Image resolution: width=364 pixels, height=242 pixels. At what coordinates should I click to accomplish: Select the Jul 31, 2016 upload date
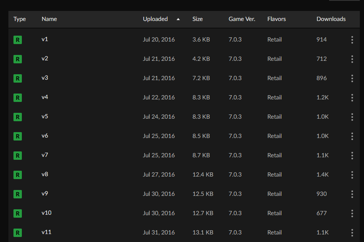pyautogui.click(x=159, y=232)
